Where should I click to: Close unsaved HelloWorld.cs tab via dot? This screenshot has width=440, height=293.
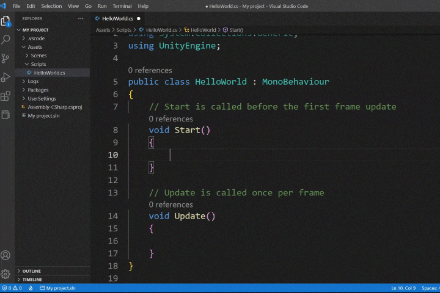(x=139, y=19)
